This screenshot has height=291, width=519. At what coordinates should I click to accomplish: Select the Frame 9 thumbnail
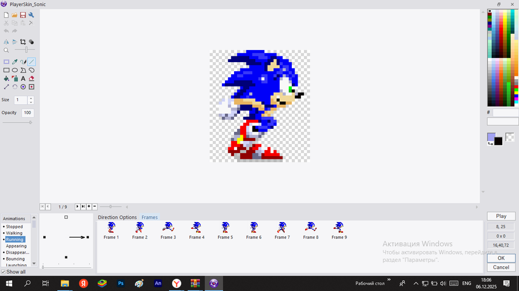tap(339, 230)
